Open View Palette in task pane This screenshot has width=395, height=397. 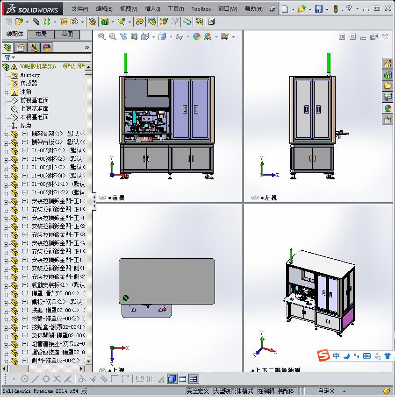[388, 97]
